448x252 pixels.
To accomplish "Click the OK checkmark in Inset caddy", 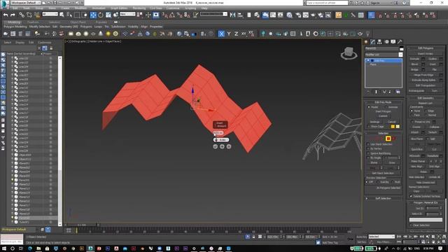I will click(216, 146).
